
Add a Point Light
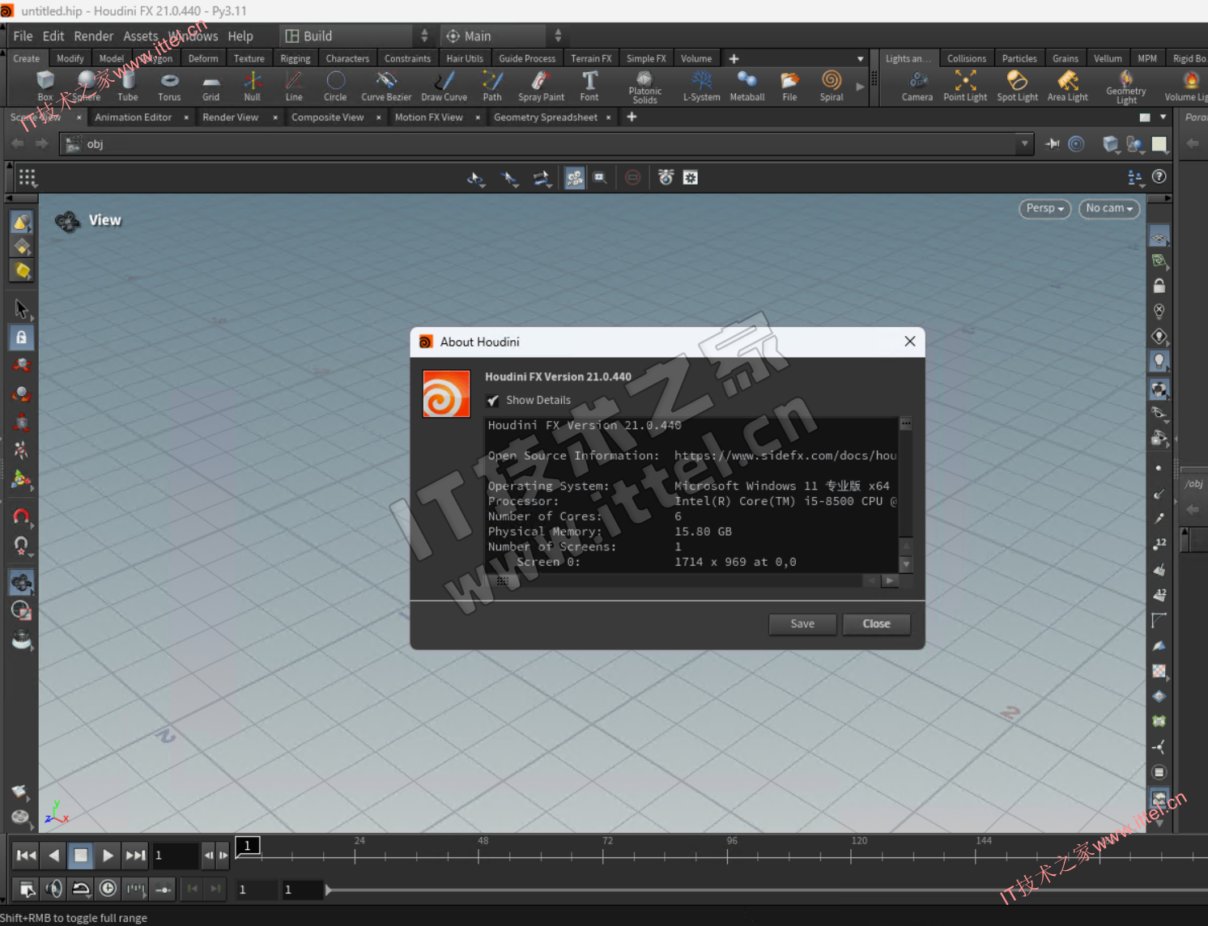[x=965, y=85]
